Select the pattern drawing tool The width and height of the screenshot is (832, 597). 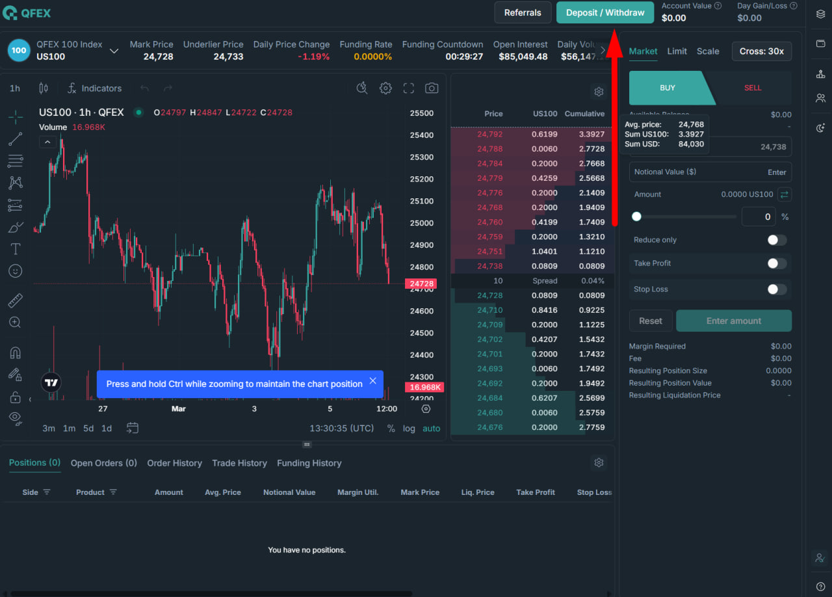tap(16, 183)
